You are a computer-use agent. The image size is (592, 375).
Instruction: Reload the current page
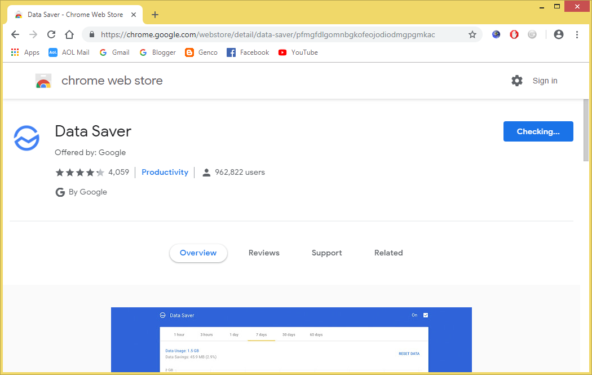(51, 34)
